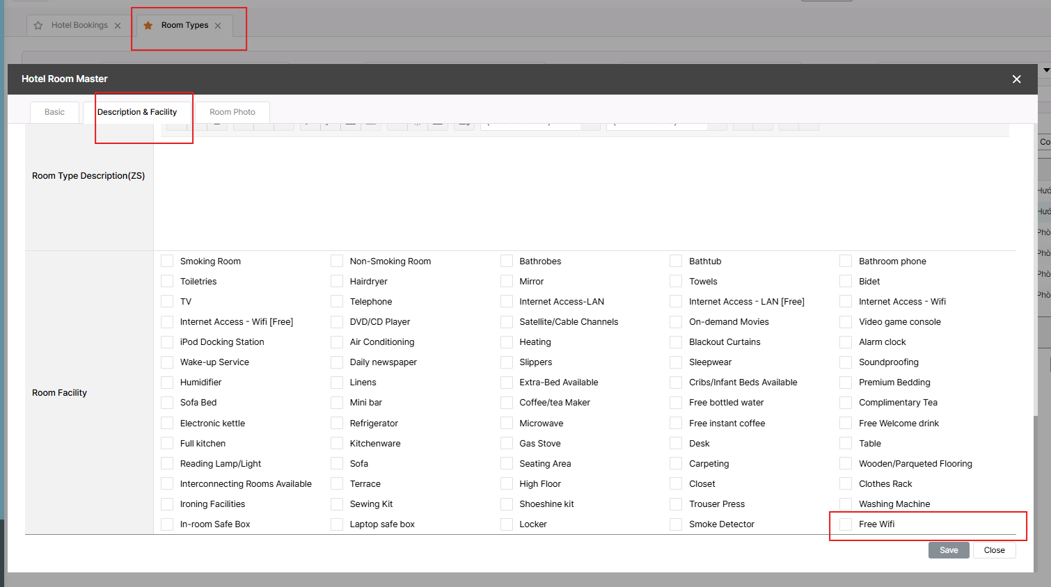
Task: Select the Coffee/tea Maker checkbox
Action: tap(507, 403)
